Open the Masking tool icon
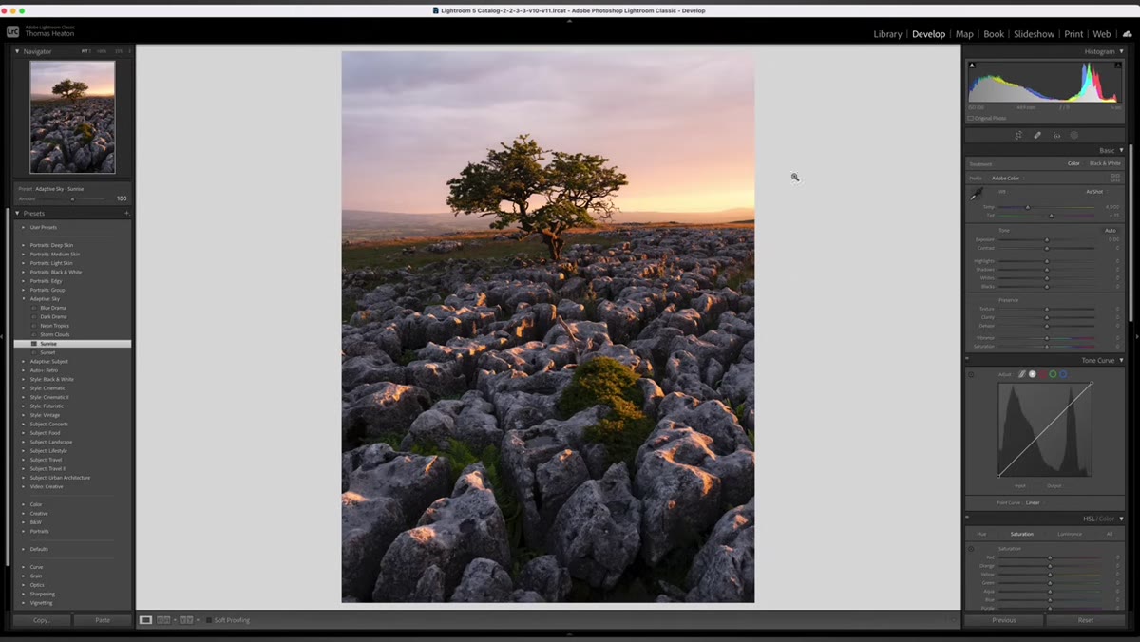Screen dimensions: 1140x642 pos(1074,135)
